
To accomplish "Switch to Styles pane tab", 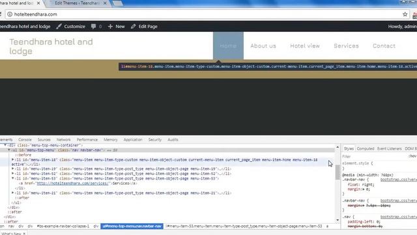I will 349,149.
